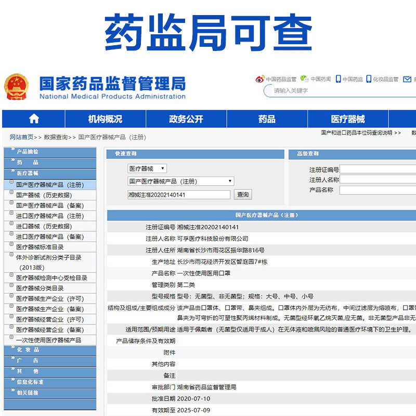Viewport: 416px width, 416px height.
Task: Open the 化妆品监管 mobile app icon
Action: [369, 79]
